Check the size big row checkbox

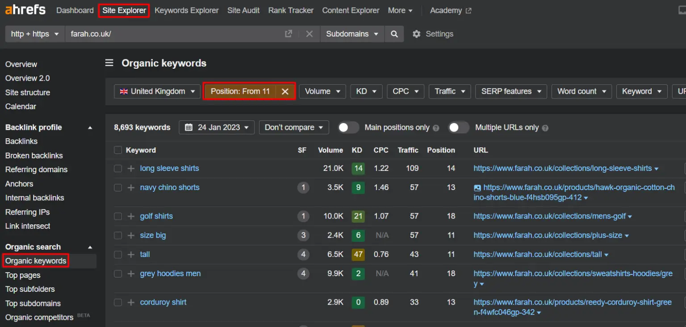(x=118, y=236)
